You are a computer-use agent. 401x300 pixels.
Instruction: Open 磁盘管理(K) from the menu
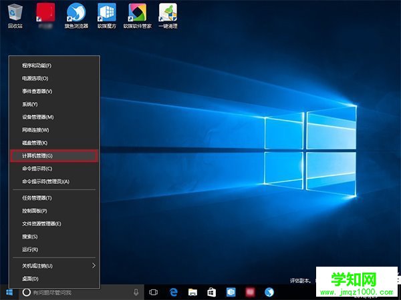[x=54, y=143]
